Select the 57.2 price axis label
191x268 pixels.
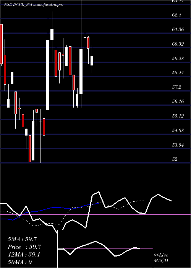pos(176,88)
